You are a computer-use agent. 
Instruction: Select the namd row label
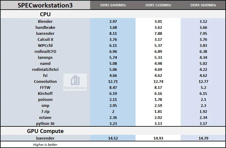45,63
